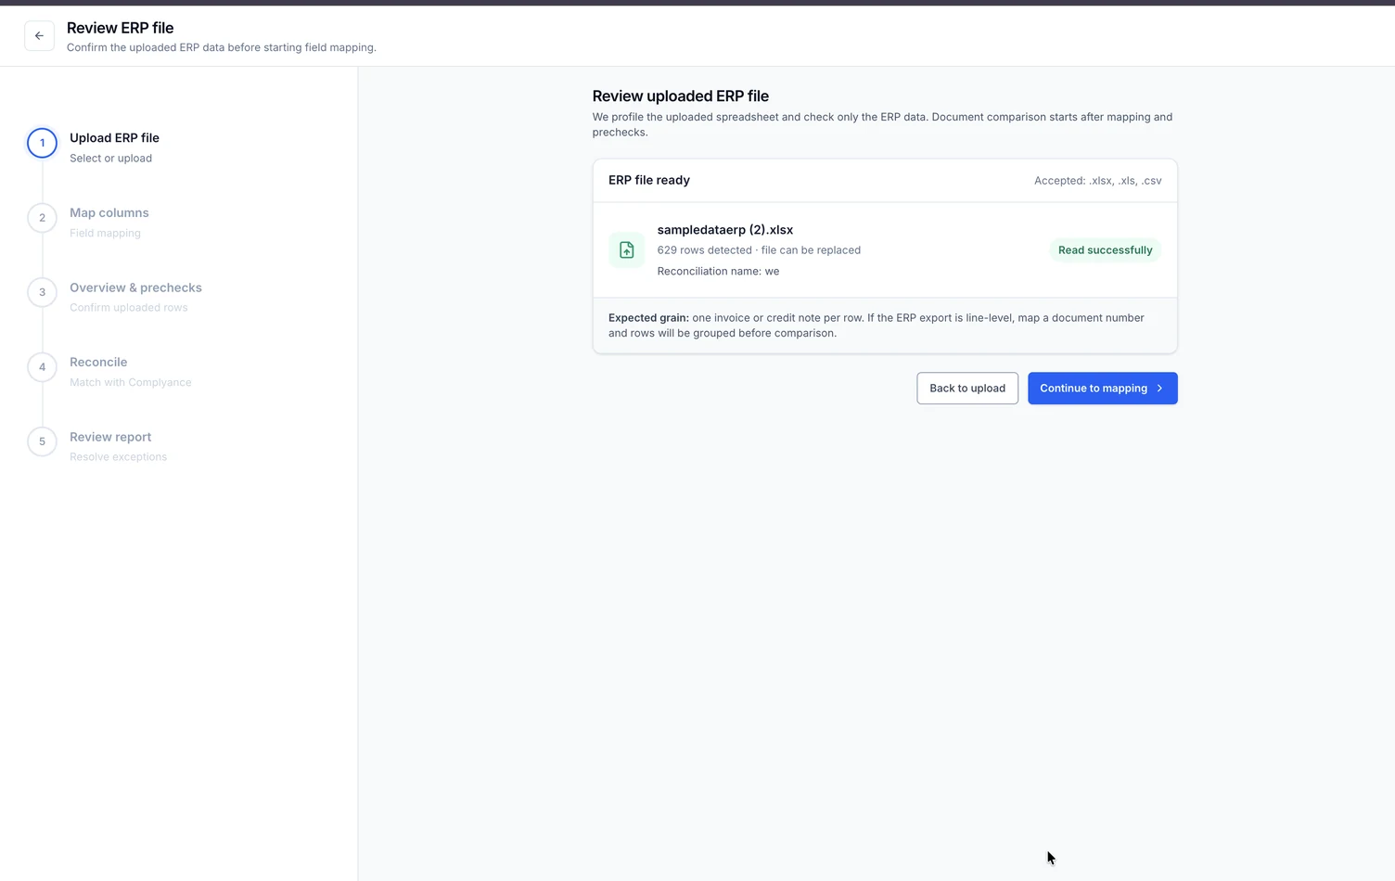The height and width of the screenshot is (881, 1395).
Task: Click the 'ERP file ready' heading
Action: 649,181
